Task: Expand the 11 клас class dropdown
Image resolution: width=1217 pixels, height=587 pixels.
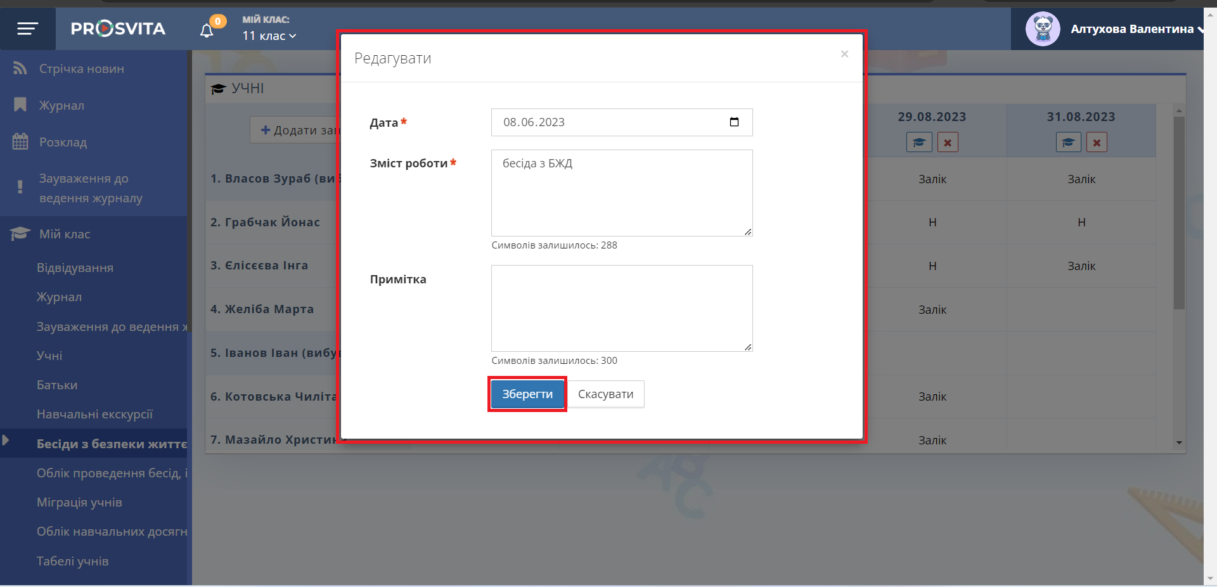Action: click(x=269, y=36)
